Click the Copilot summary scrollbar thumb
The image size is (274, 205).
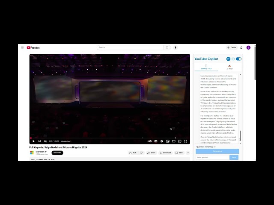click(241, 136)
